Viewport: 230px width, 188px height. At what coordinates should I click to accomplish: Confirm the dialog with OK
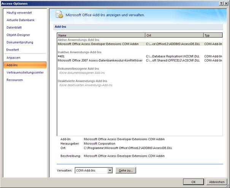194,182
